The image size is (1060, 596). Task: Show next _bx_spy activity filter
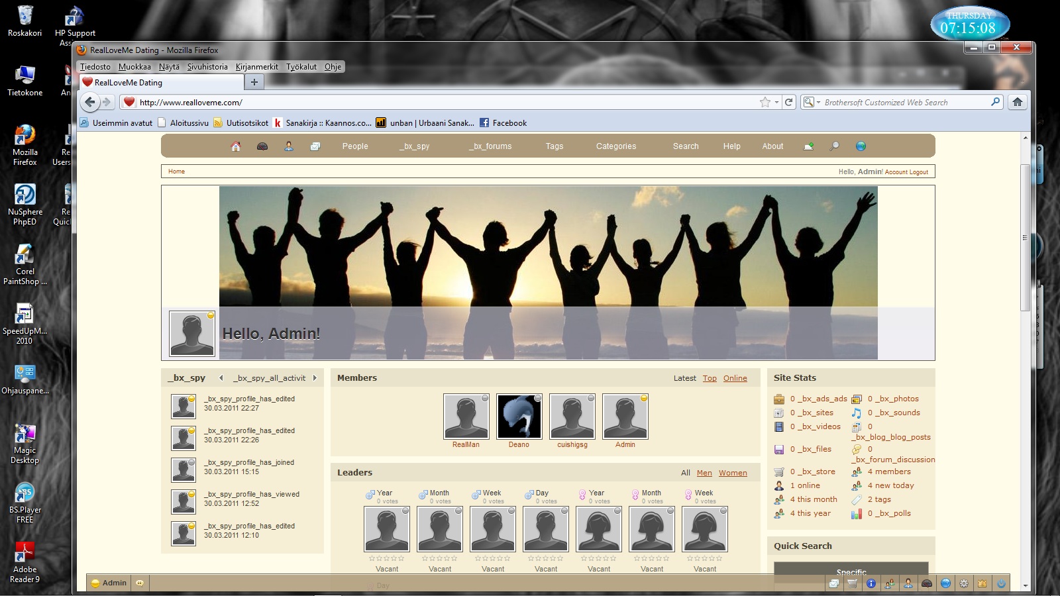tap(315, 378)
